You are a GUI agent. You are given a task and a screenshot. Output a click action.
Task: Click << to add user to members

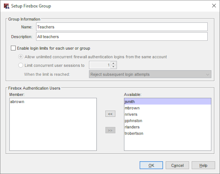click(x=110, y=114)
